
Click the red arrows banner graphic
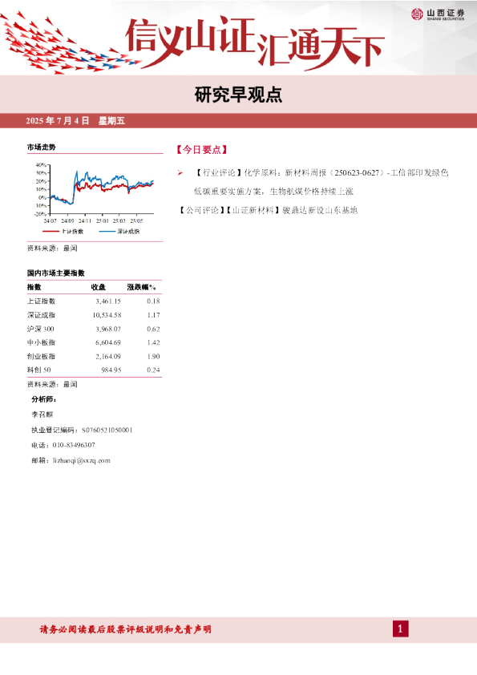coord(69,43)
